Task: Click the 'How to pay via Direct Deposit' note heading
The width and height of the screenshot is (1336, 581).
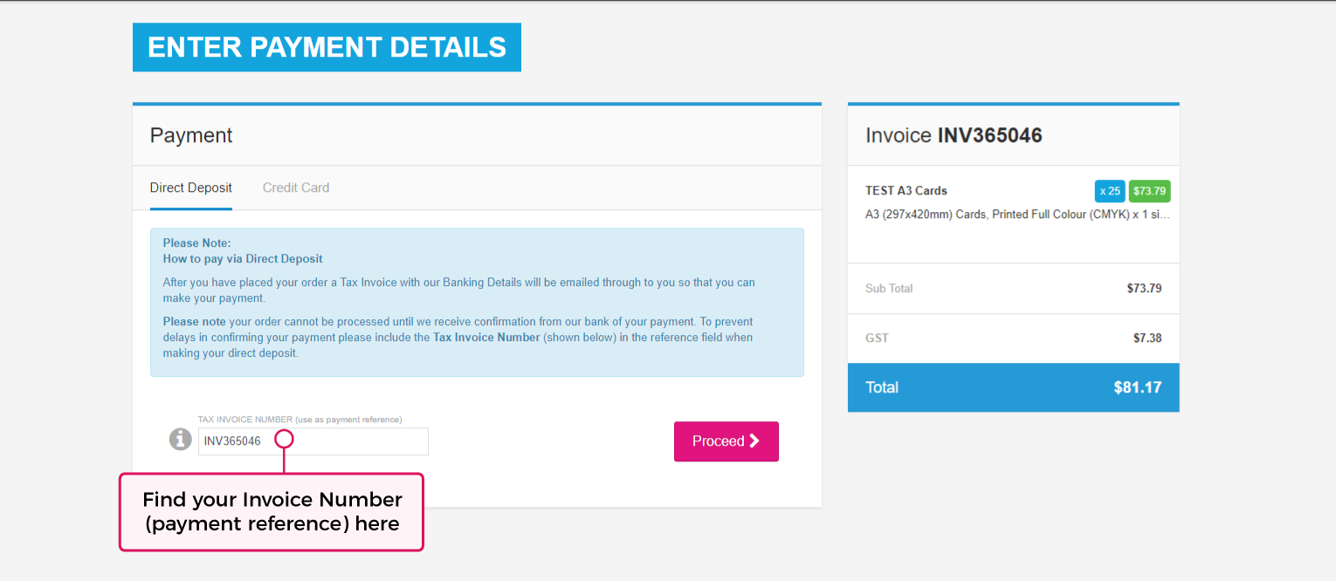Action: pyautogui.click(x=243, y=259)
